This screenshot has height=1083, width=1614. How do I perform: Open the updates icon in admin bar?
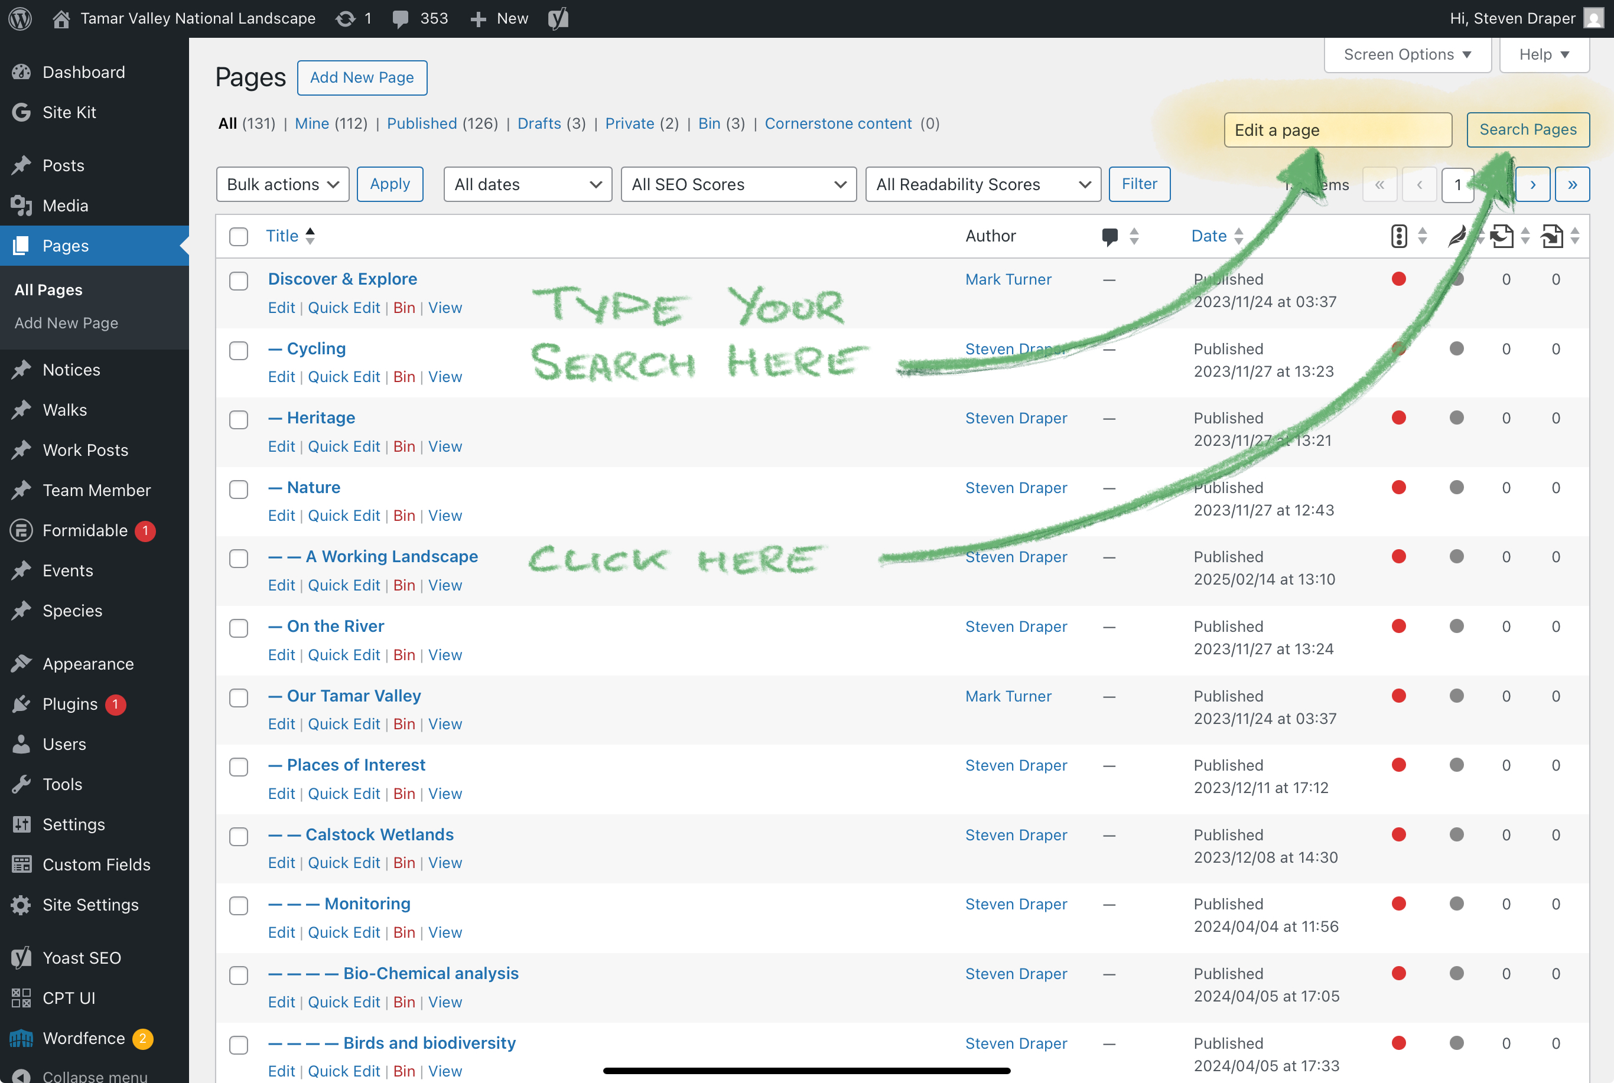(345, 19)
